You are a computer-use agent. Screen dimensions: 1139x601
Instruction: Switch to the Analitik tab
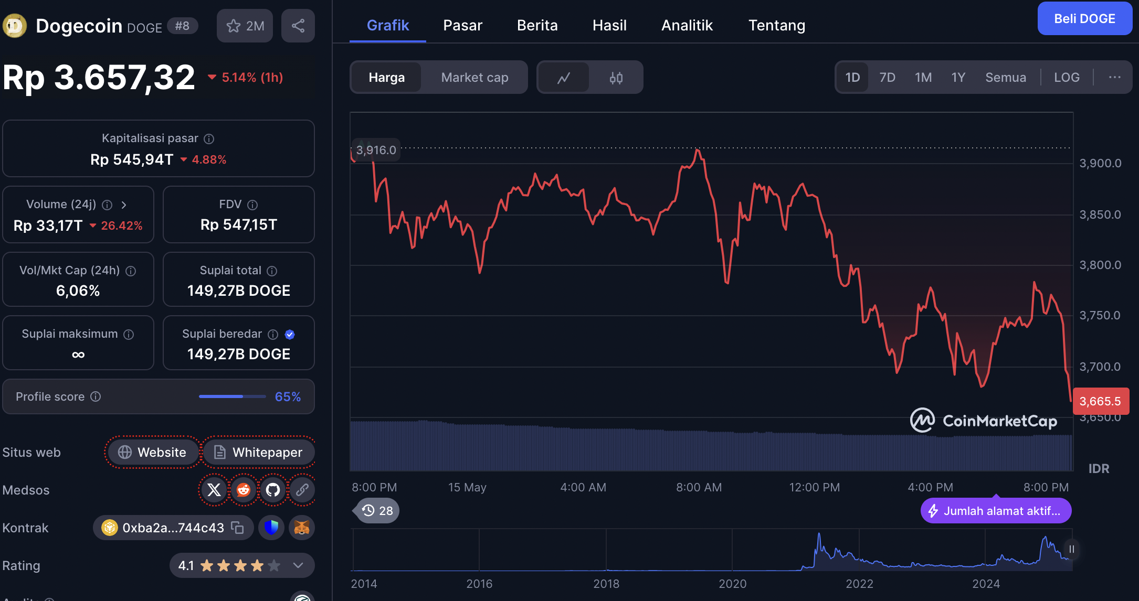(687, 25)
